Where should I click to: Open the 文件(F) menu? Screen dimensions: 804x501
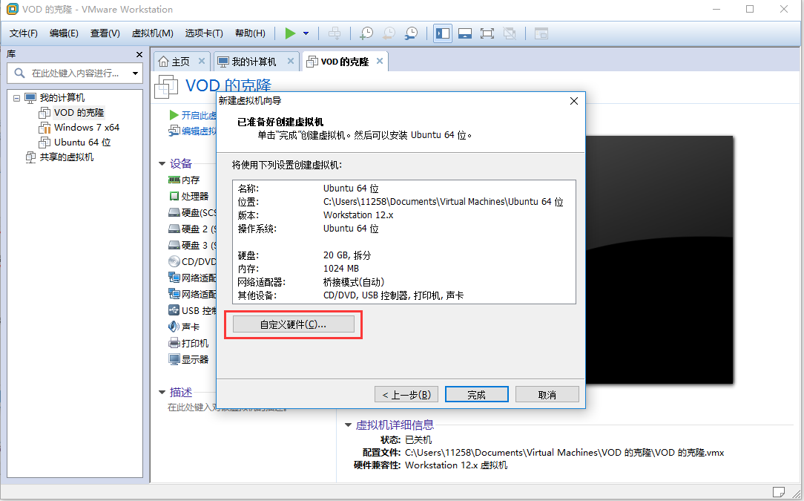point(24,33)
